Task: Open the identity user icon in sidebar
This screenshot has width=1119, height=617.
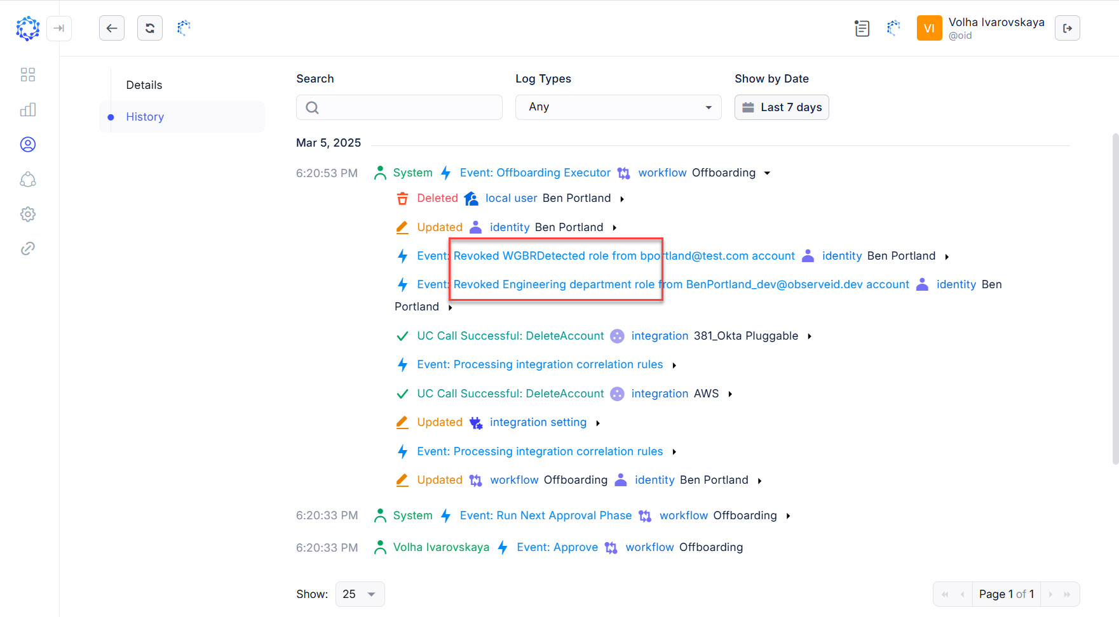Action: click(x=27, y=144)
